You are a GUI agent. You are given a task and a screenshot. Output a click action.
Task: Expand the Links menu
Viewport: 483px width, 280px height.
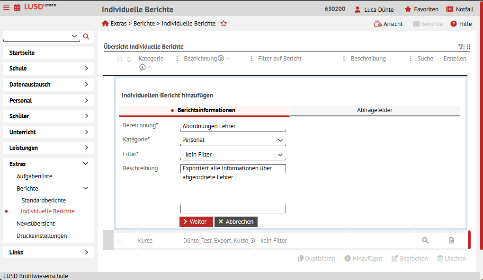coord(49,252)
